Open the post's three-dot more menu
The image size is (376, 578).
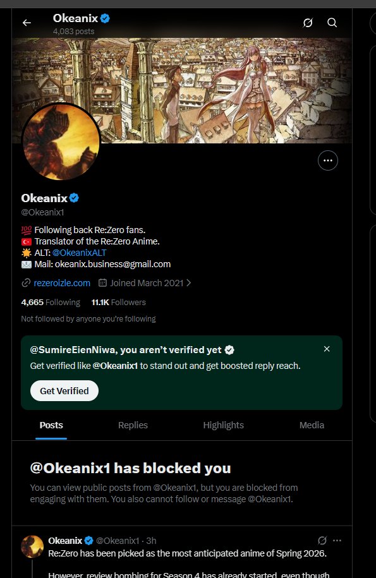[337, 540]
